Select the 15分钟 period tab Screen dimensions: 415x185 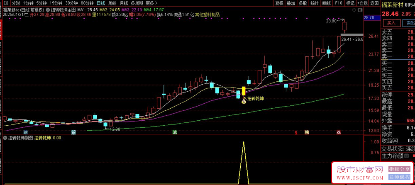[56, 3]
